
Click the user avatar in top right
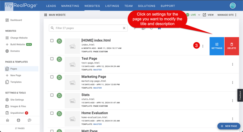point(233,6)
